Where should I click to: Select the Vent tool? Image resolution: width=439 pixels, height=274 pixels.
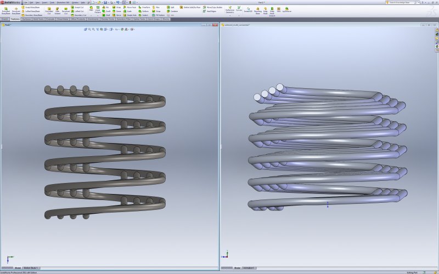point(279,10)
